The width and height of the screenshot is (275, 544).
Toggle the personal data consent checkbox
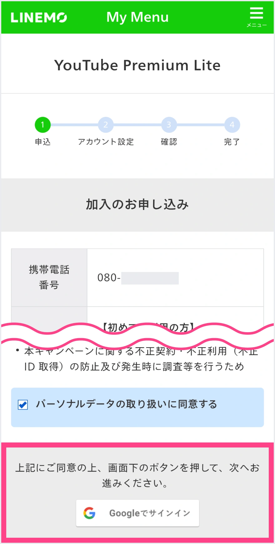23,405
